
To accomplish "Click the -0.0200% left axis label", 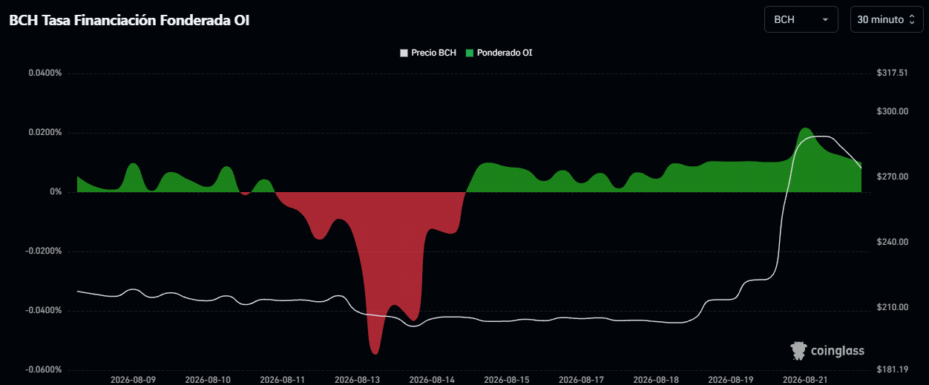I will click(x=43, y=251).
